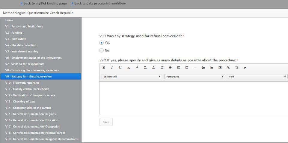Open the Foreground color dropdown
Viewport: 288px width, 143px height.
194,77
